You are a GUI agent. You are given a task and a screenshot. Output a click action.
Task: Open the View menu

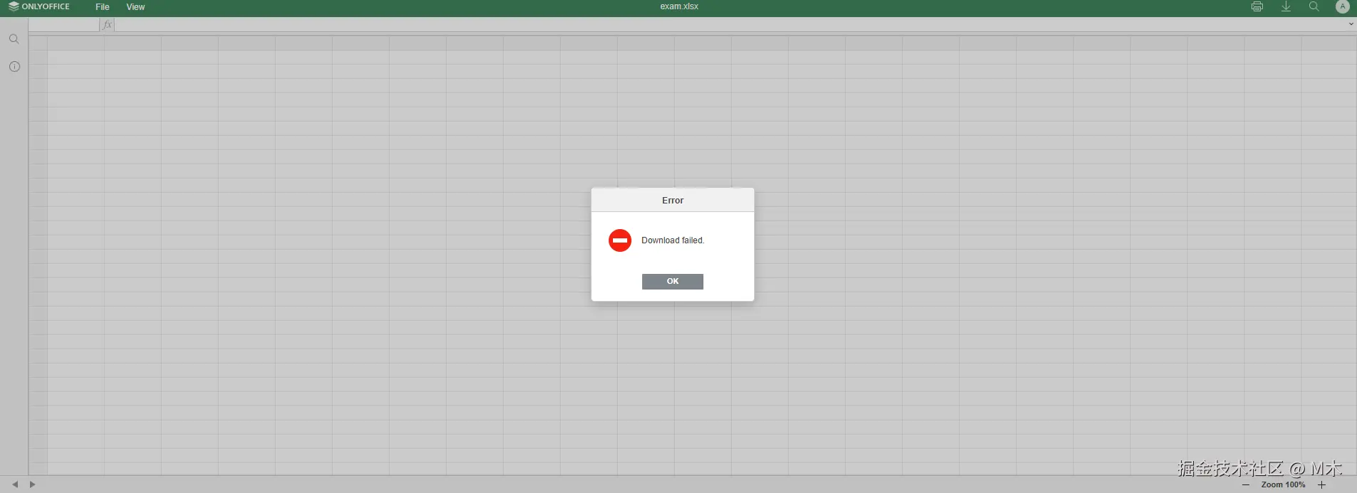(135, 7)
